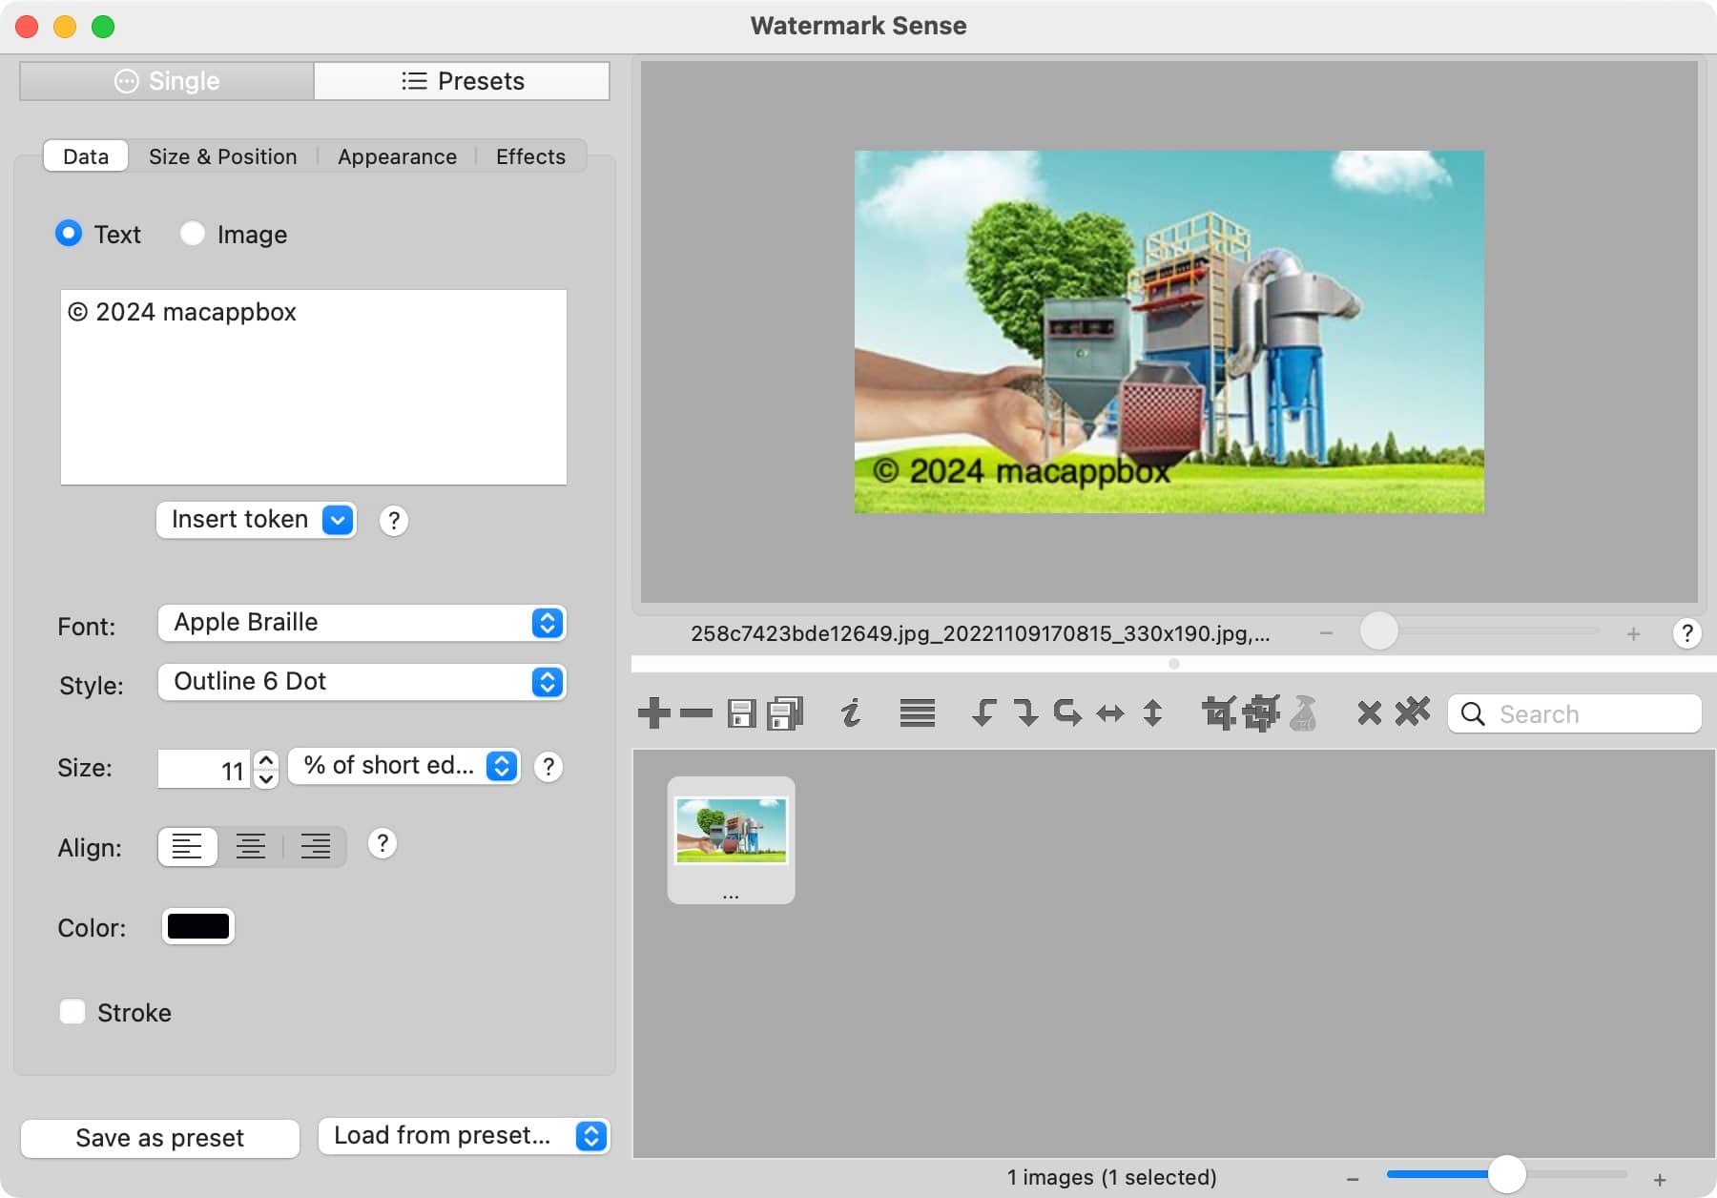Click the grayed spray bottle clean icon
This screenshot has height=1198, width=1717.
tap(1303, 713)
